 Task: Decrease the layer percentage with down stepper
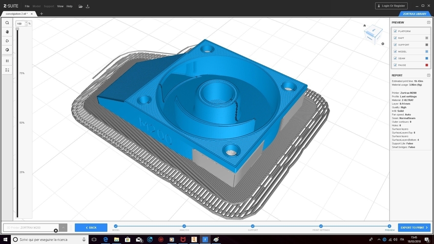(x=26, y=25)
